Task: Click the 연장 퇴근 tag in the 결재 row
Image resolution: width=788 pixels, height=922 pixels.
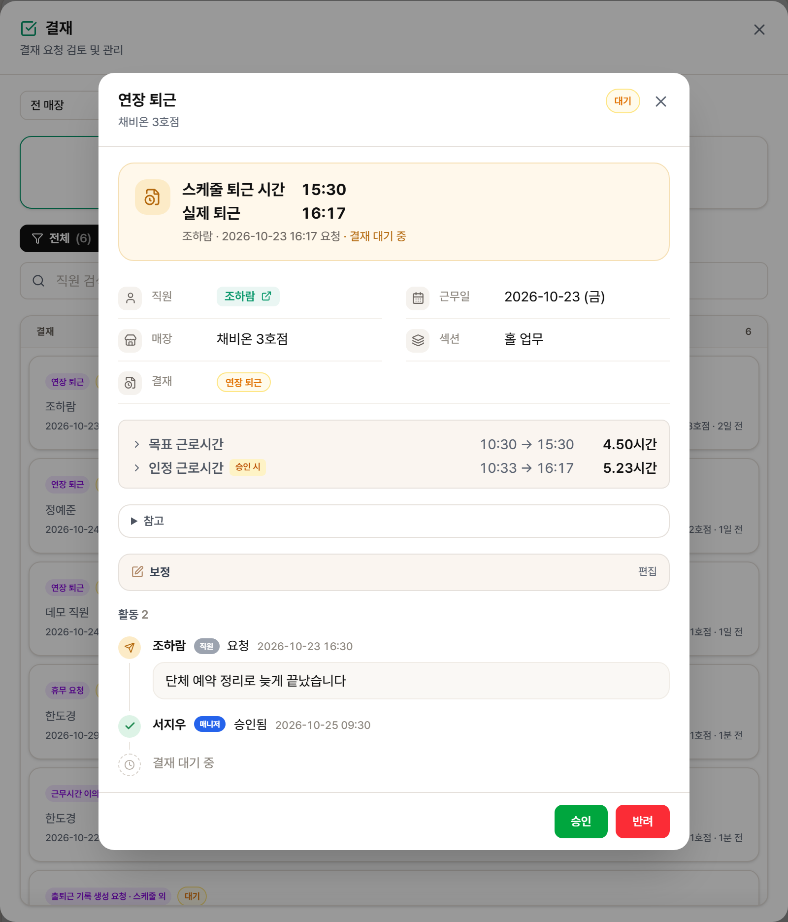Action: point(243,382)
